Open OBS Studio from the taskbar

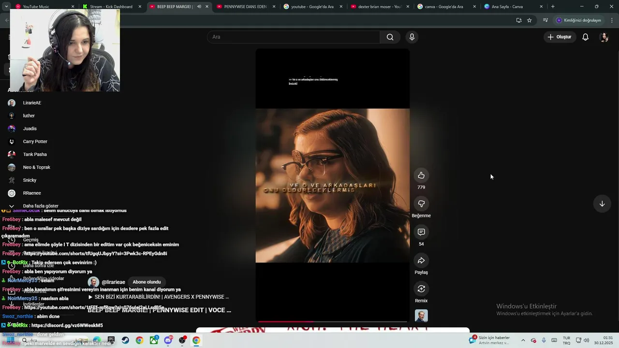182,340
